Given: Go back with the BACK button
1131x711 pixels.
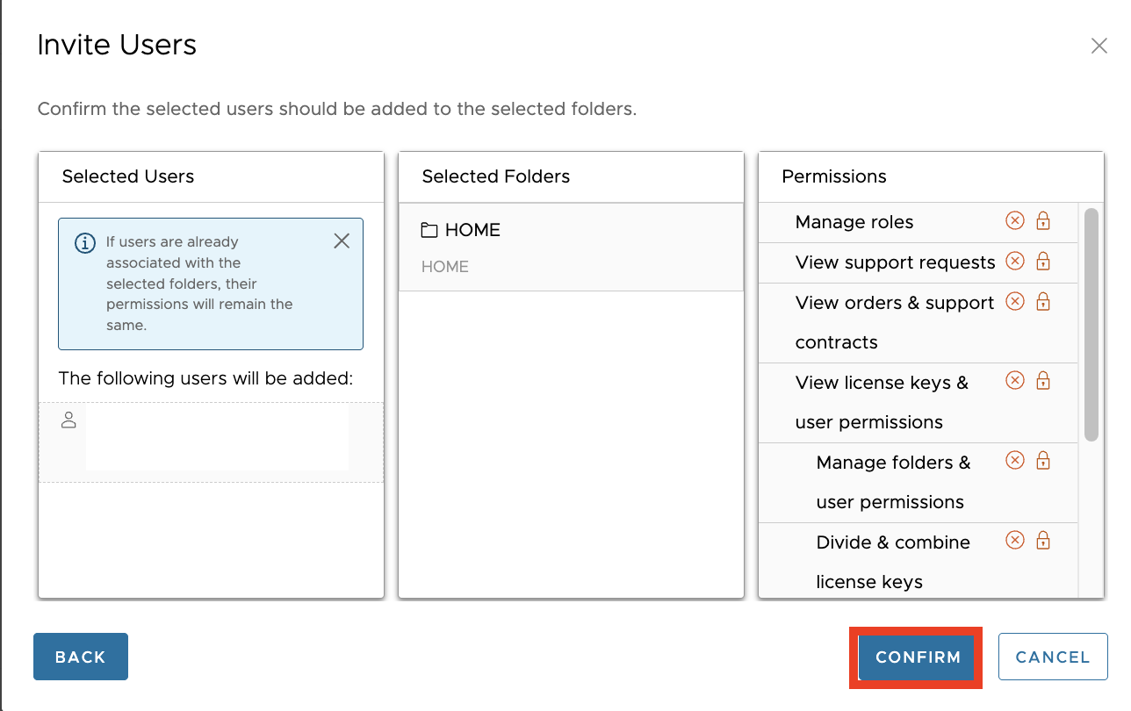Looking at the screenshot, I should tap(81, 657).
